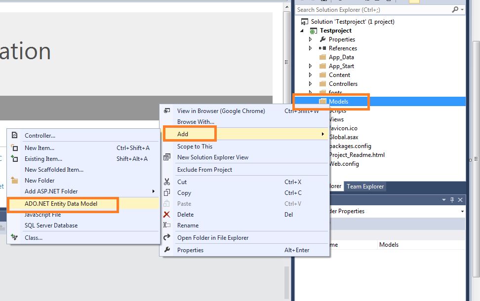Image resolution: width=480 pixels, height=301 pixels.
Task: Switch to the Team Explorer tab
Action: click(x=365, y=187)
